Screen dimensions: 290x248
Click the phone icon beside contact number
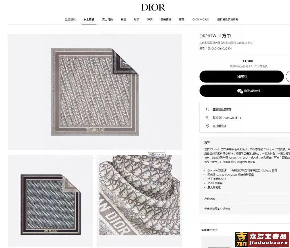coord(208,118)
